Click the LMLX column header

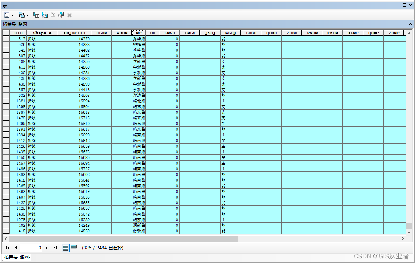tap(190, 33)
